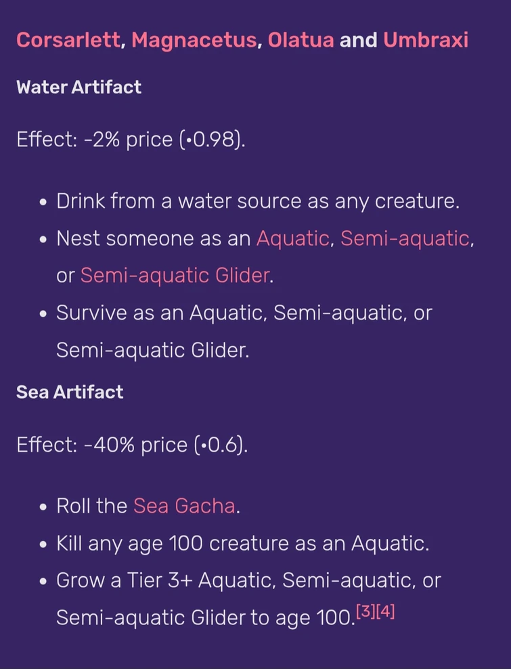Jump to footnote reference [4]
The image size is (511, 669).
(385, 613)
